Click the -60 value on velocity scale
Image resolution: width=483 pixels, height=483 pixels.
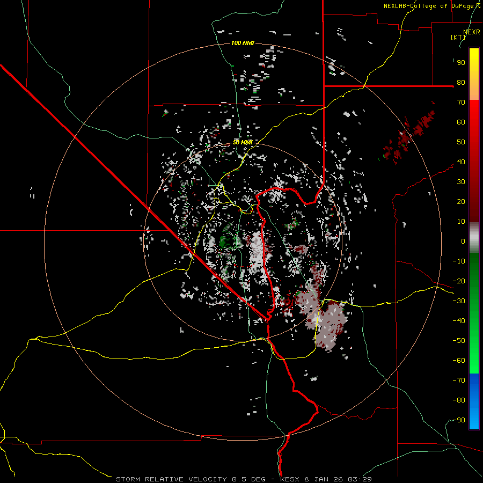coord(459,361)
